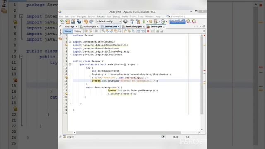Click the Shift Line Right icon
The width and height of the screenshot is (265, 149).
(143, 31)
